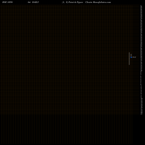Click the blue current-price marker square

pos(131,57)
